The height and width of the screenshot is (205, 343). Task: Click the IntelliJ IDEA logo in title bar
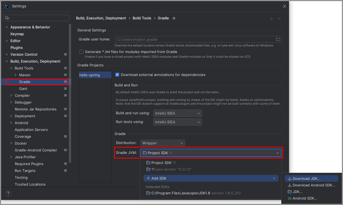[x=7, y=6]
